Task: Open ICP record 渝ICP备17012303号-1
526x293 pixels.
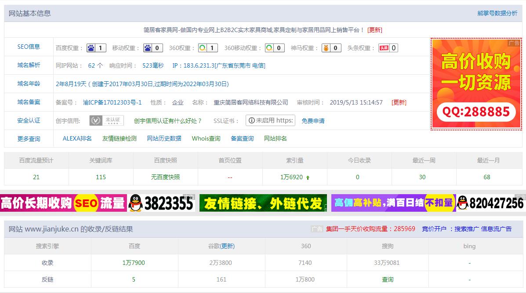Action: [x=112, y=102]
